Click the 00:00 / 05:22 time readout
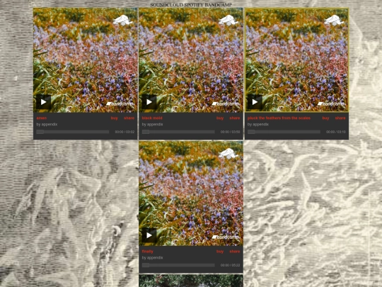This screenshot has height=287, width=382. point(230,265)
